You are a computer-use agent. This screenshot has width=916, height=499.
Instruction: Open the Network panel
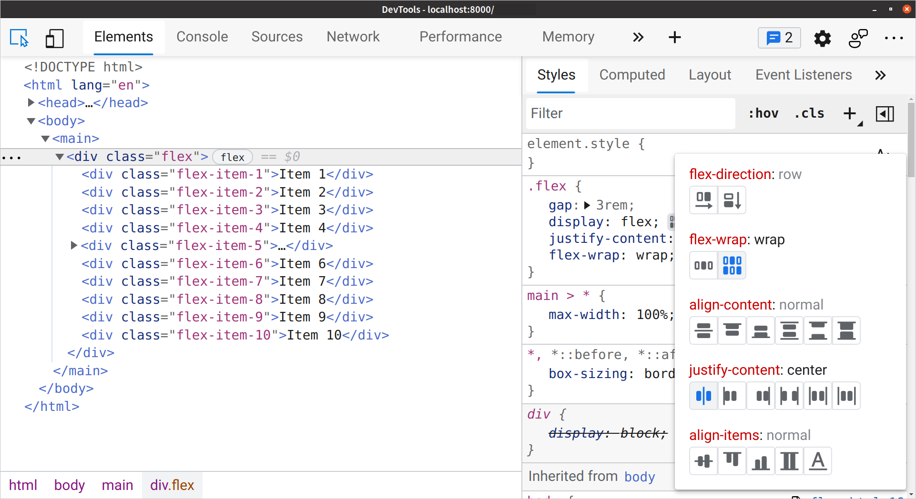(353, 37)
